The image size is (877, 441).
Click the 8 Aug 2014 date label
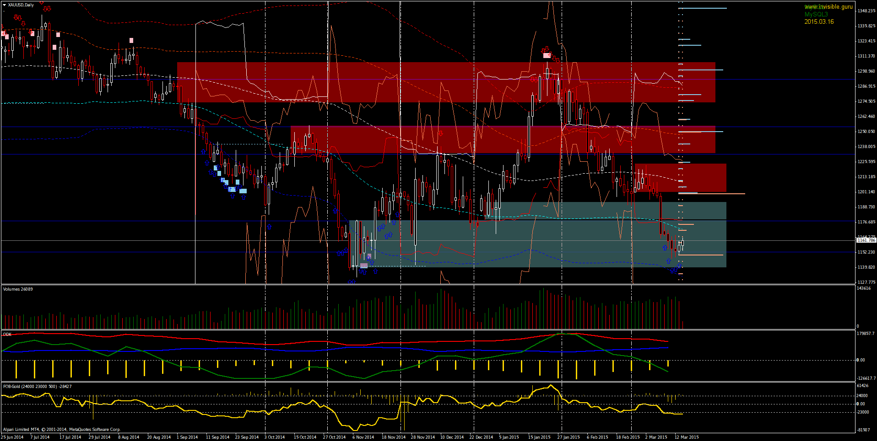(x=129, y=437)
